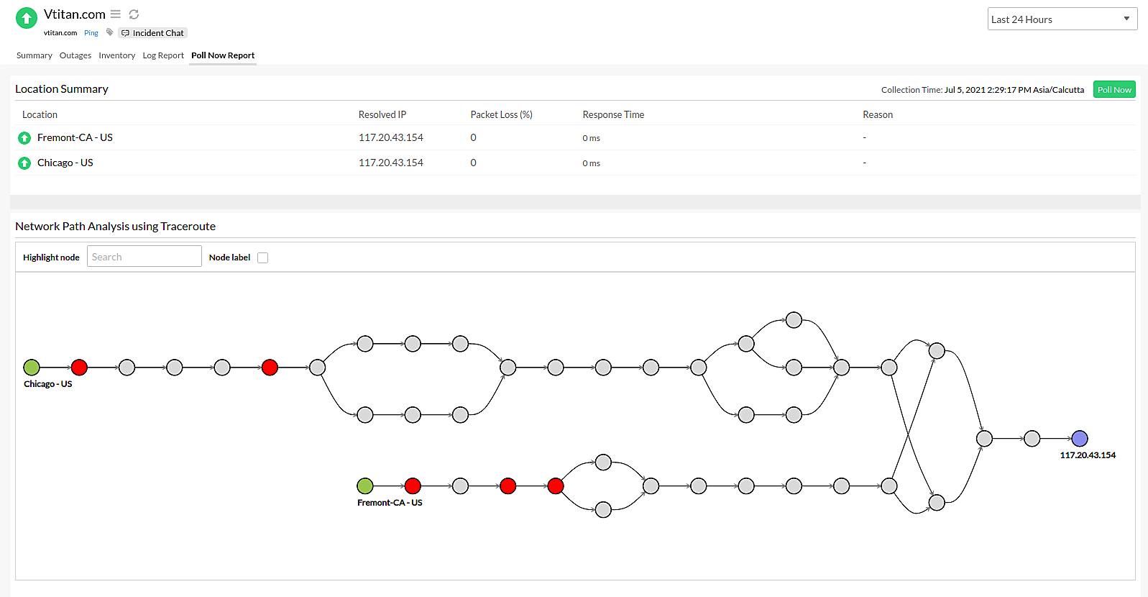This screenshot has height=597, width=1148.
Task: Click the green Fremont-CA - US source node
Action: coord(365,486)
